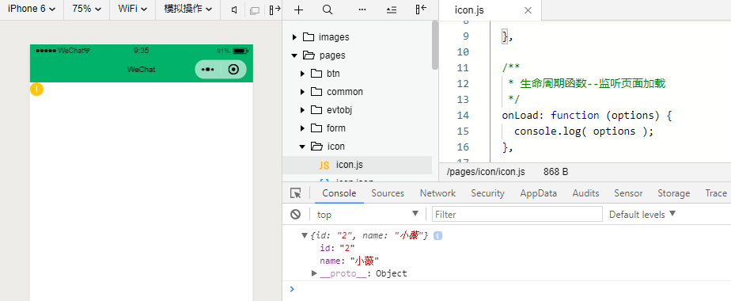Expand the __proto__ object entry

[314, 273]
